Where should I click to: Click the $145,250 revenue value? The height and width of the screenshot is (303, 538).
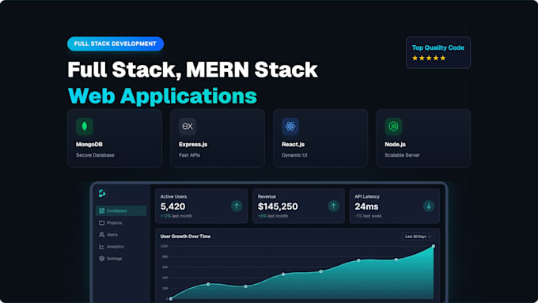pos(278,206)
